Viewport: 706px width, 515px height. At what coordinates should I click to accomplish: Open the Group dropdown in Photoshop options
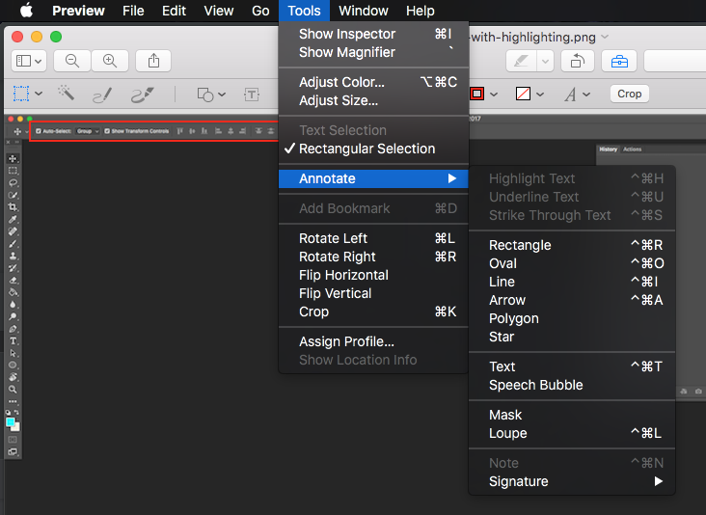pyautogui.click(x=88, y=131)
